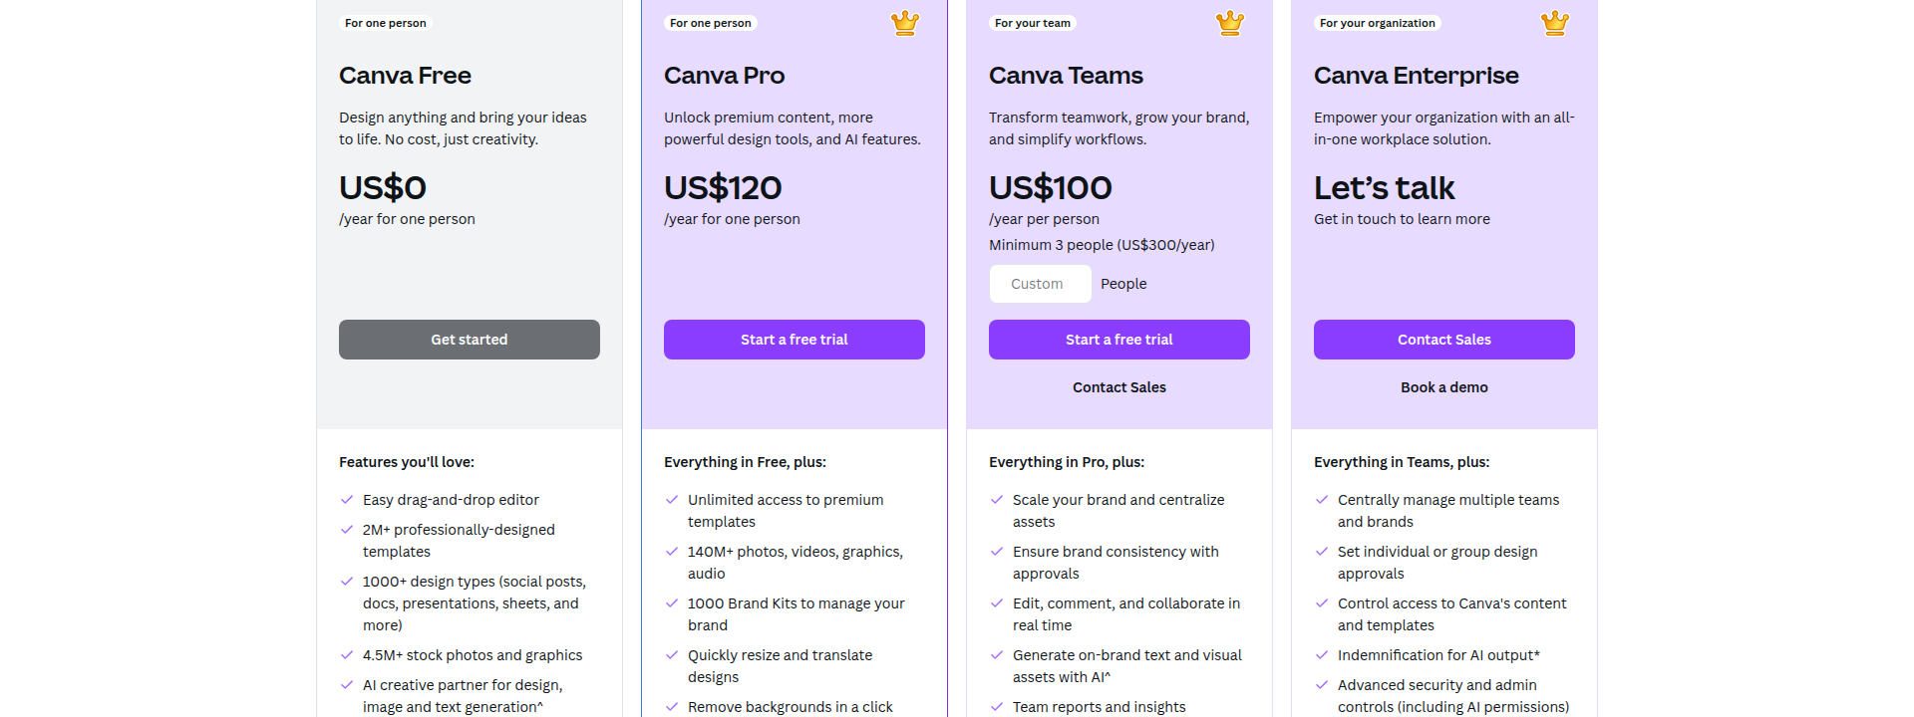Click checkmark beside Indemnification for AI output
This screenshot has height=717, width=1914.
point(1321,654)
